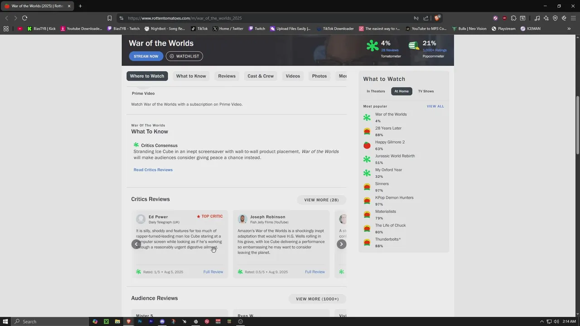This screenshot has height=326, width=580.
Task: Open the apps grid icon in bookmarks bar
Action: (6, 29)
